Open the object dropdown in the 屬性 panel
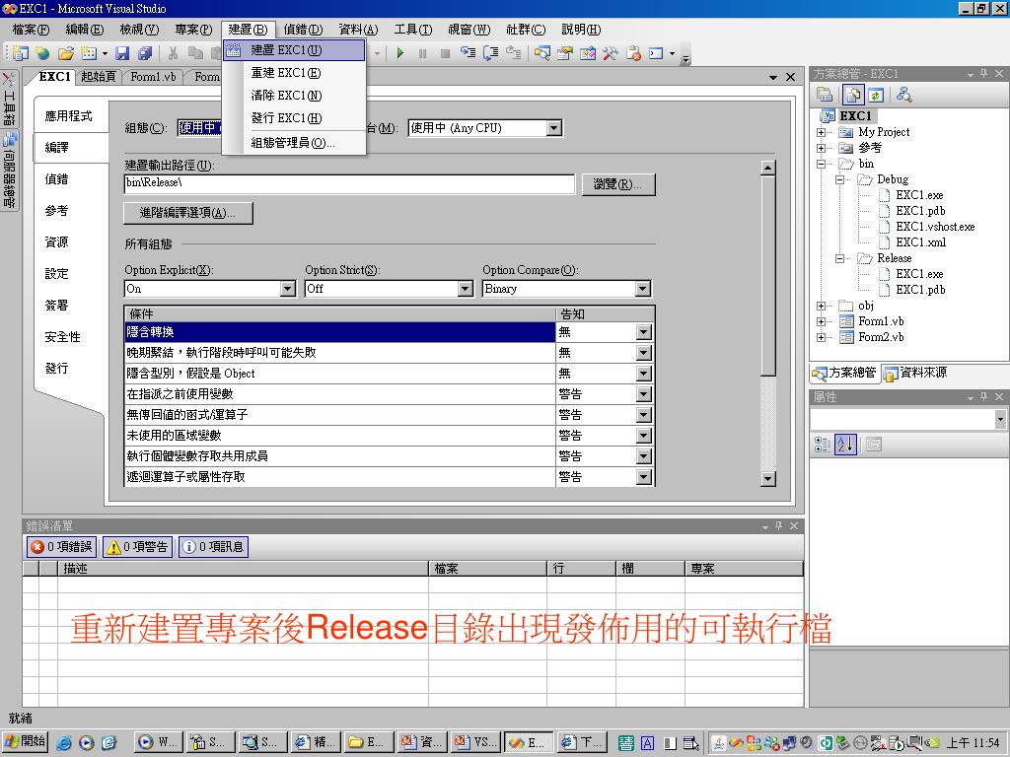 1000,419
